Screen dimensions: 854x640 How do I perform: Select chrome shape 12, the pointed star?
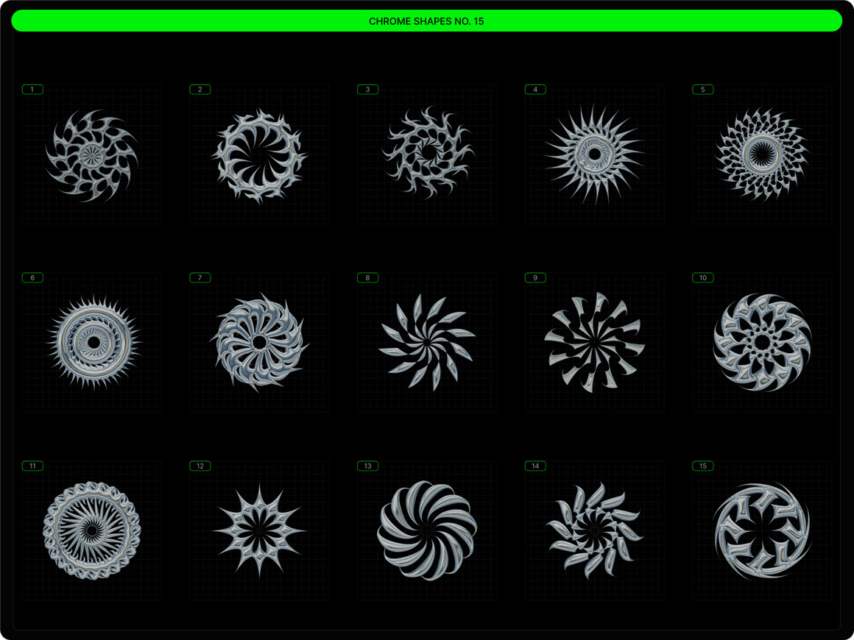tap(259, 530)
